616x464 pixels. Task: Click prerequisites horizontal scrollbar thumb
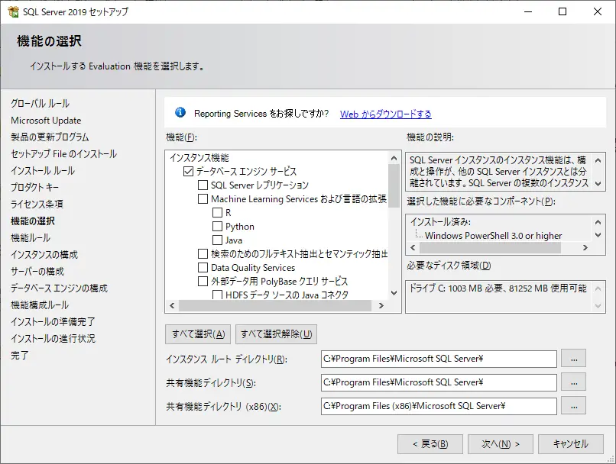pos(490,247)
